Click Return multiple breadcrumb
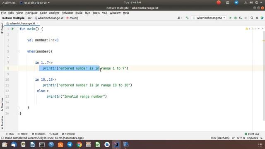The height and width of the screenshot is (149, 265). point(13,18)
